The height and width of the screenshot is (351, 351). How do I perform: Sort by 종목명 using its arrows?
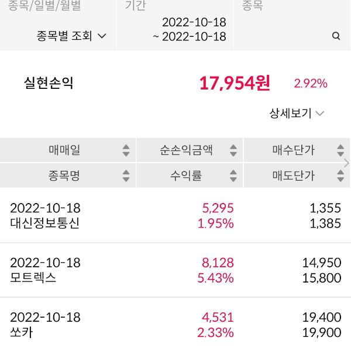pyautogui.click(x=126, y=175)
